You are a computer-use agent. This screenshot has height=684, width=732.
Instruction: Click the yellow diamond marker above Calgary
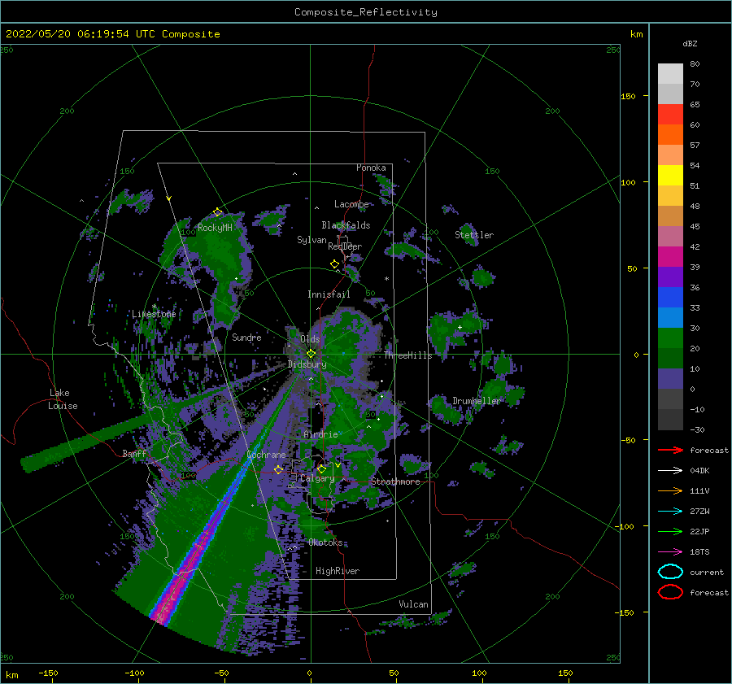(321, 468)
